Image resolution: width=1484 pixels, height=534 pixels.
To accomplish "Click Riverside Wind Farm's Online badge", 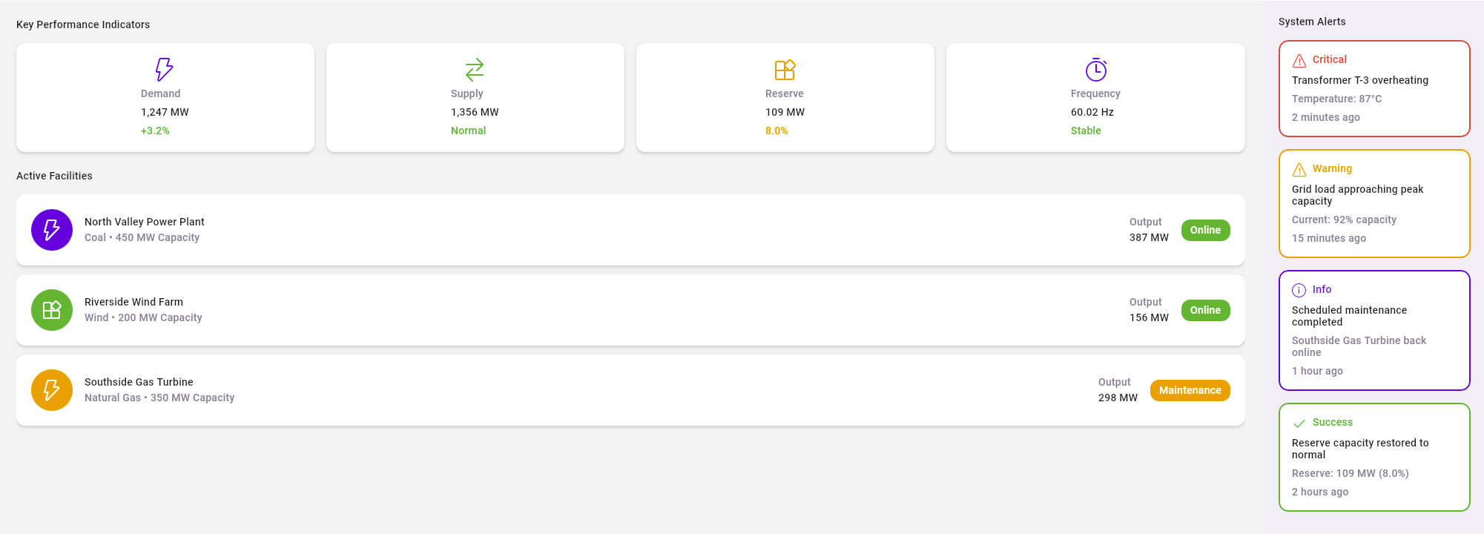I will 1205,310.
